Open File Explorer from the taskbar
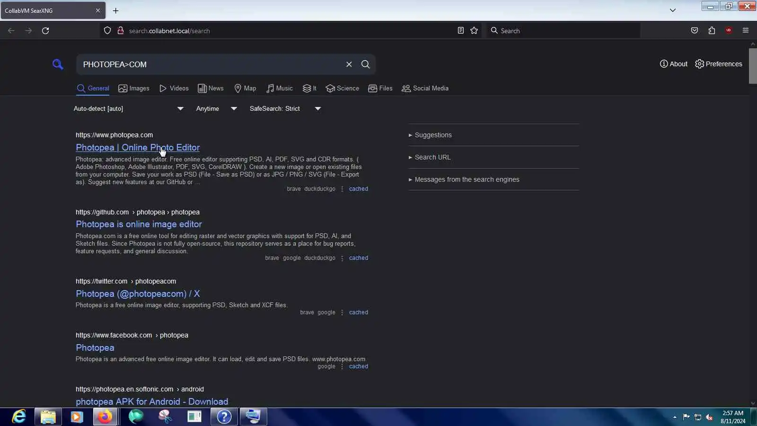Viewport: 757px width, 426px height. coord(48,417)
